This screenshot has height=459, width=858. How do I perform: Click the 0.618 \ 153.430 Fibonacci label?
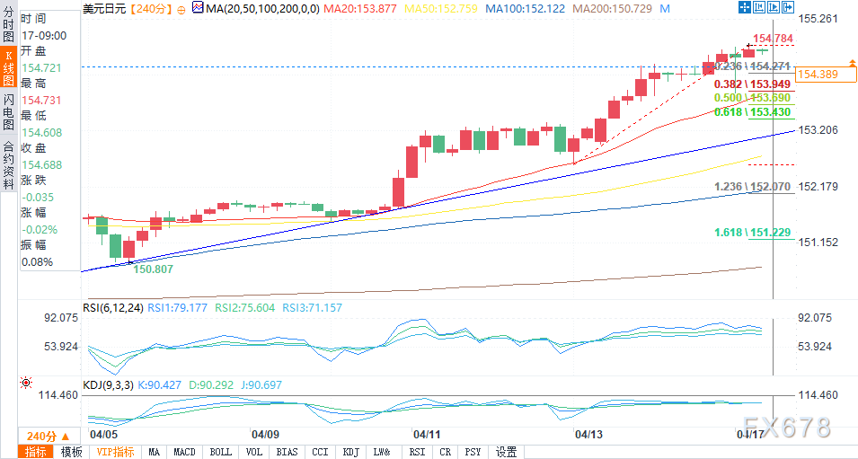coord(752,112)
